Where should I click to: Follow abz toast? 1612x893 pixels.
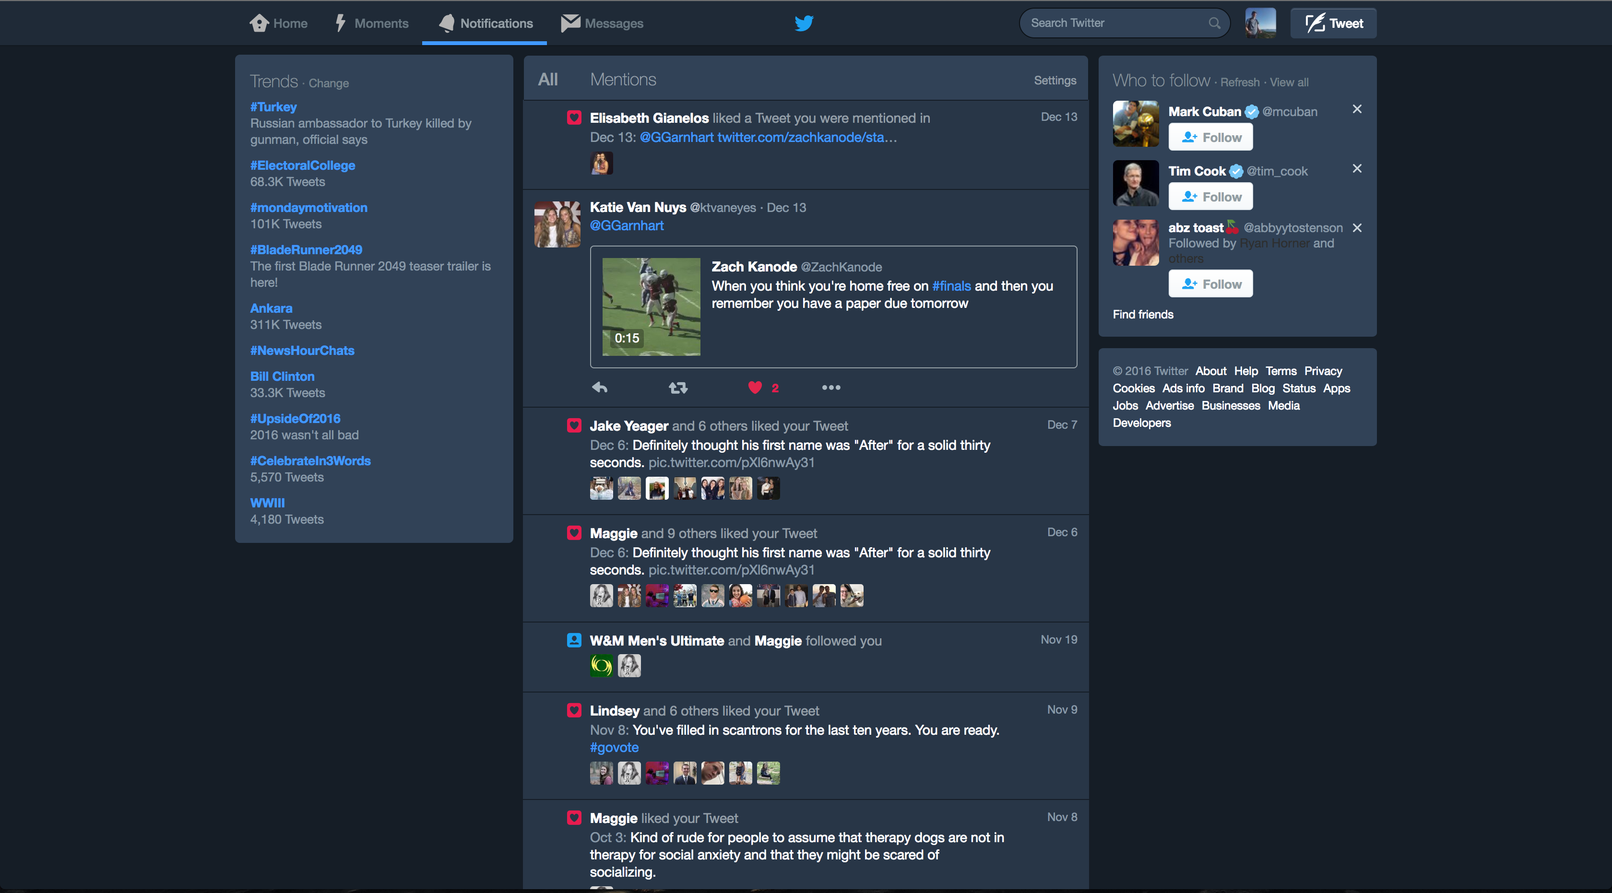click(x=1210, y=284)
